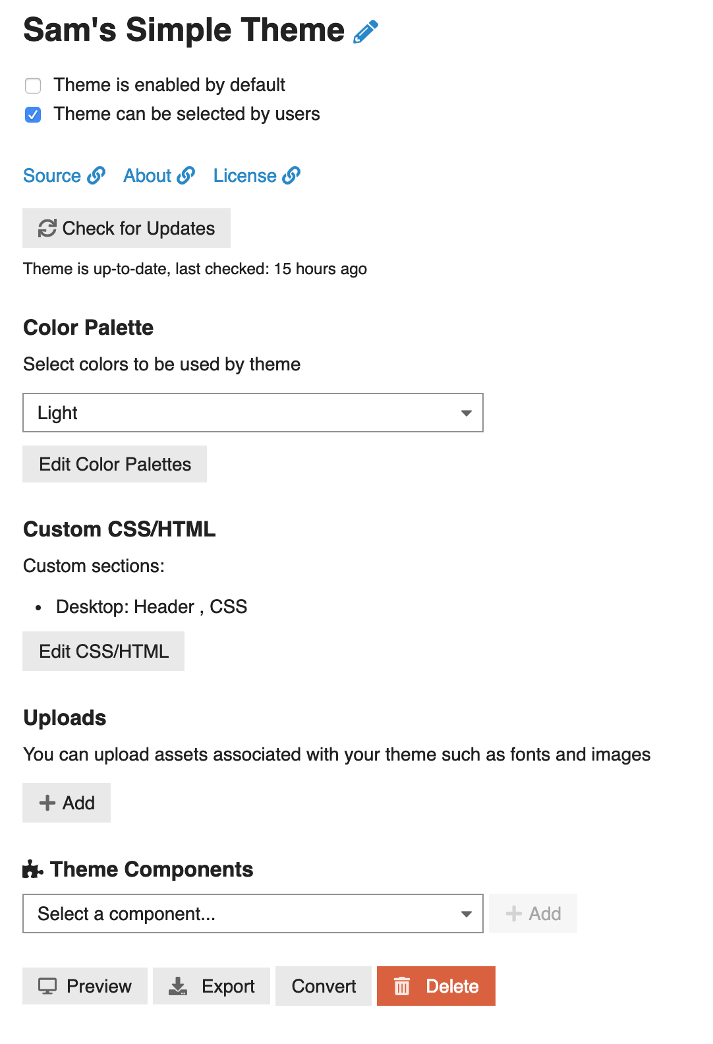Click the monitor icon on Preview button
Image resolution: width=713 pixels, height=1044 pixels.
tap(47, 986)
